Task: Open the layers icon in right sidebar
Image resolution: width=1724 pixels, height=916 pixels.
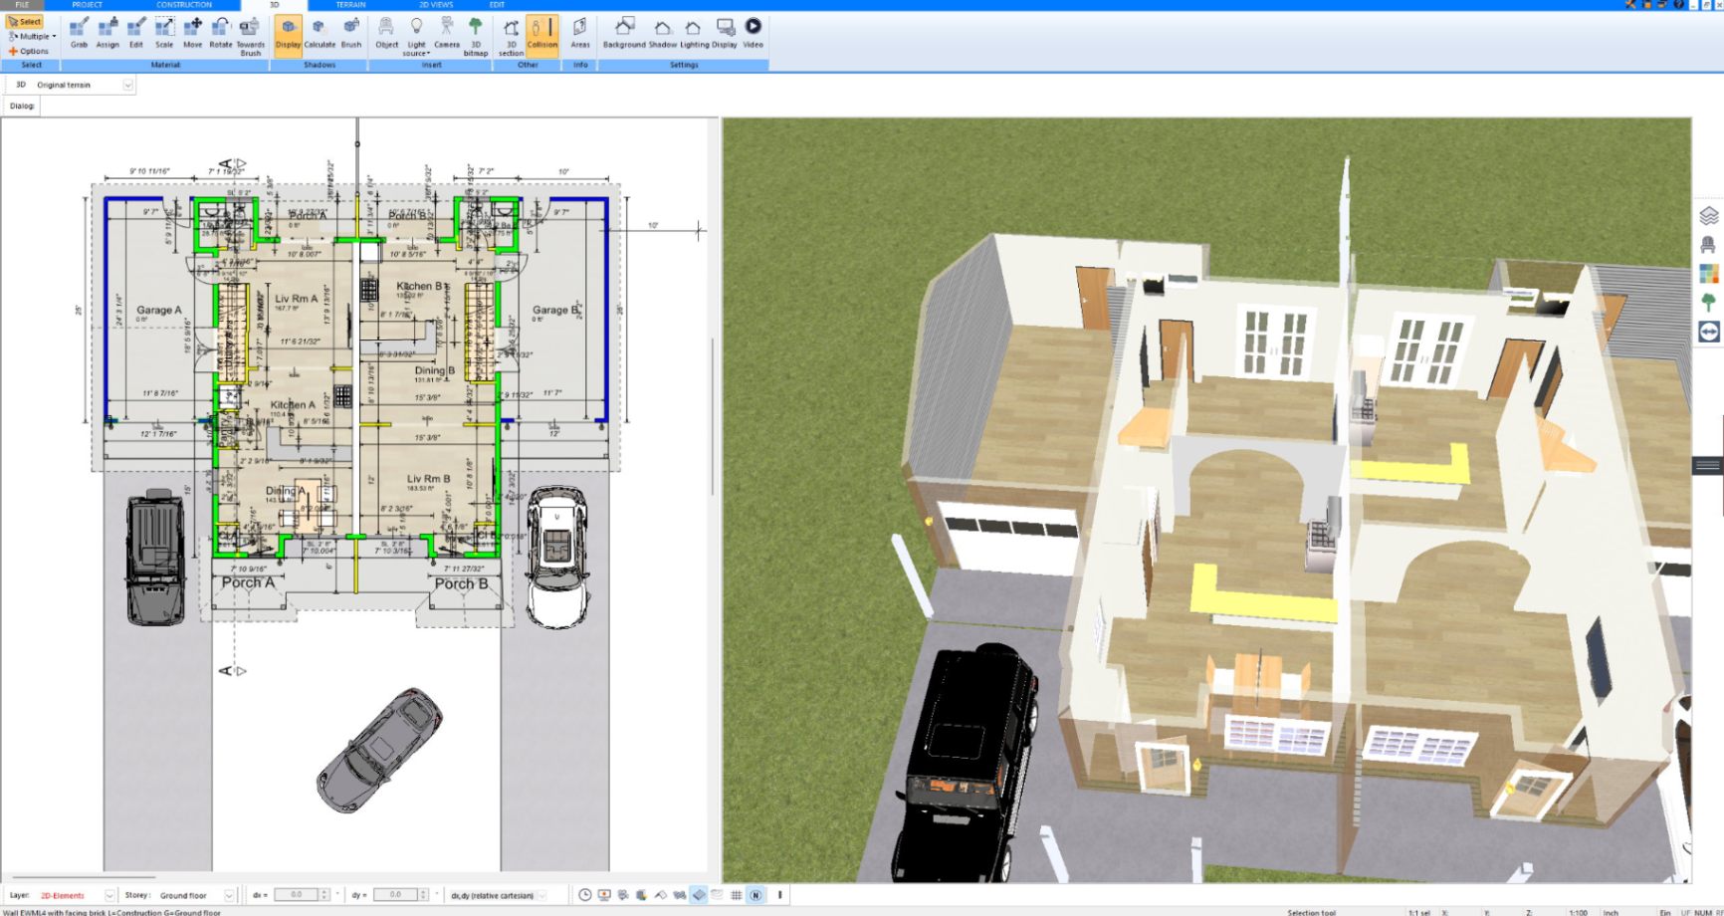Action: coord(1709,216)
